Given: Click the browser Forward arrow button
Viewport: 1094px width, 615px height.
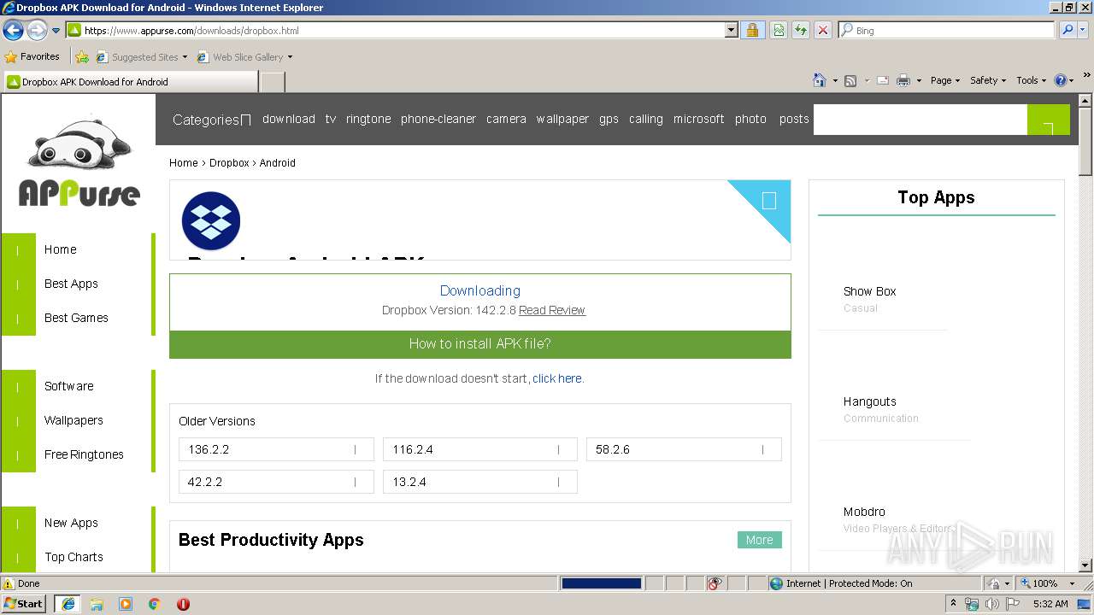Looking at the screenshot, I should pyautogui.click(x=36, y=31).
